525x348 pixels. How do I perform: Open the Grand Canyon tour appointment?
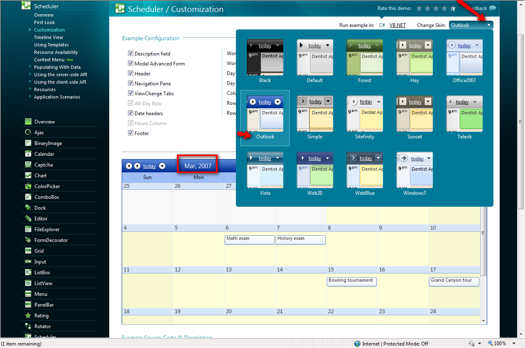(454, 282)
